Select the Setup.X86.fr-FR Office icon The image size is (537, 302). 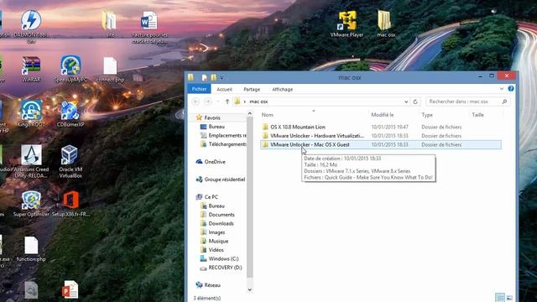(x=70, y=204)
